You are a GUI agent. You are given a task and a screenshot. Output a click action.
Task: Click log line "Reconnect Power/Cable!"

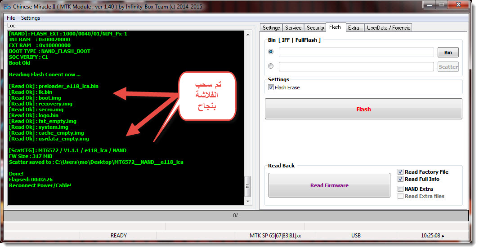tap(40, 185)
